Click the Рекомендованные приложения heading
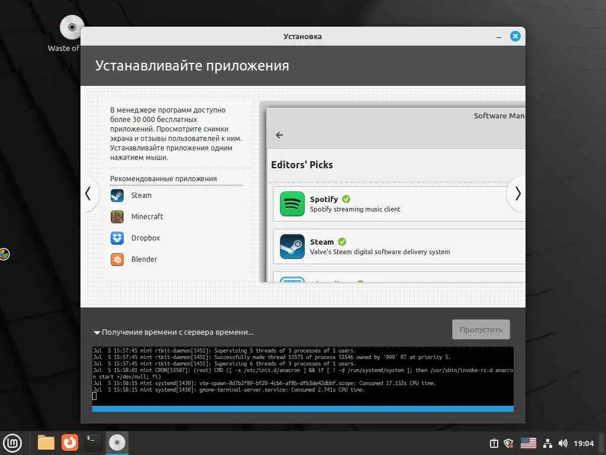This screenshot has width=606, height=455. pyautogui.click(x=163, y=179)
